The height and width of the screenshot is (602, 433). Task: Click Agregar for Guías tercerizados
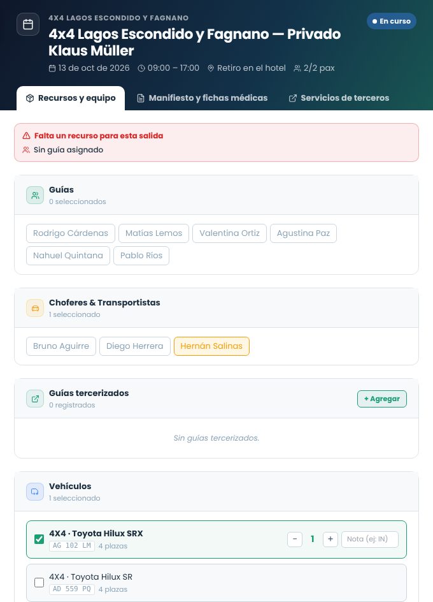point(382,399)
